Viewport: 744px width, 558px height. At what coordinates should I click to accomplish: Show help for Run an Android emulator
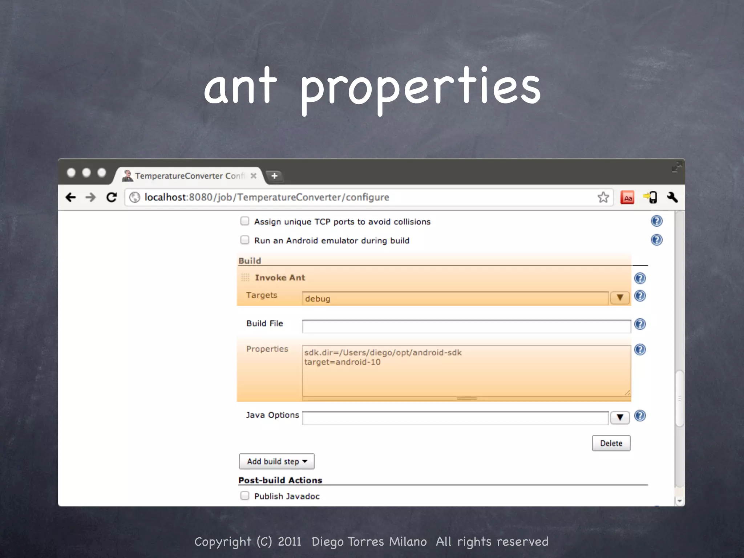click(x=656, y=240)
